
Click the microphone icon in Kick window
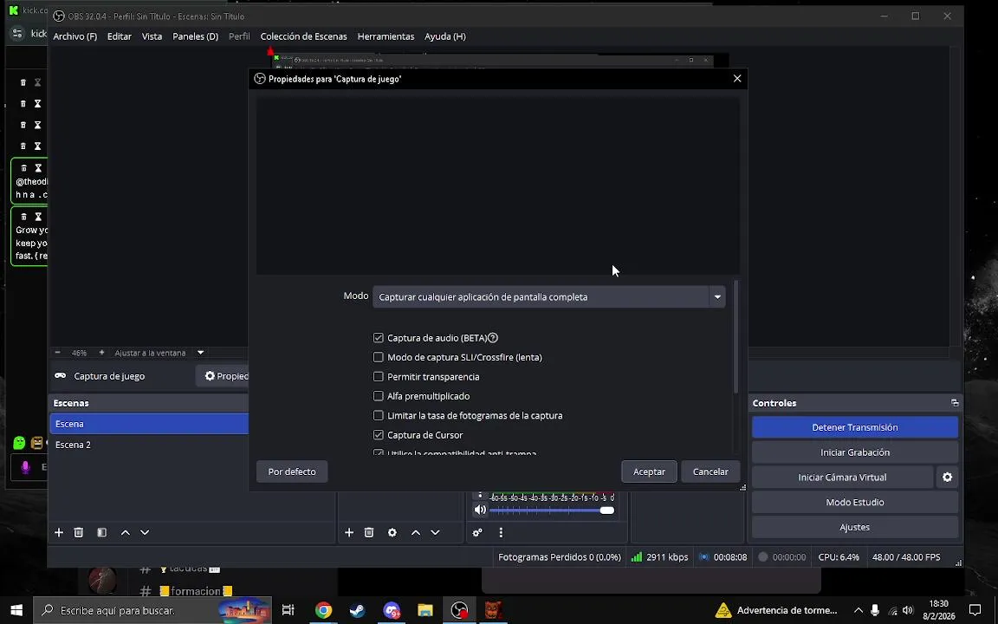coord(25,467)
